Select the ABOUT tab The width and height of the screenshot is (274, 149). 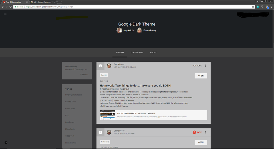[153, 53]
